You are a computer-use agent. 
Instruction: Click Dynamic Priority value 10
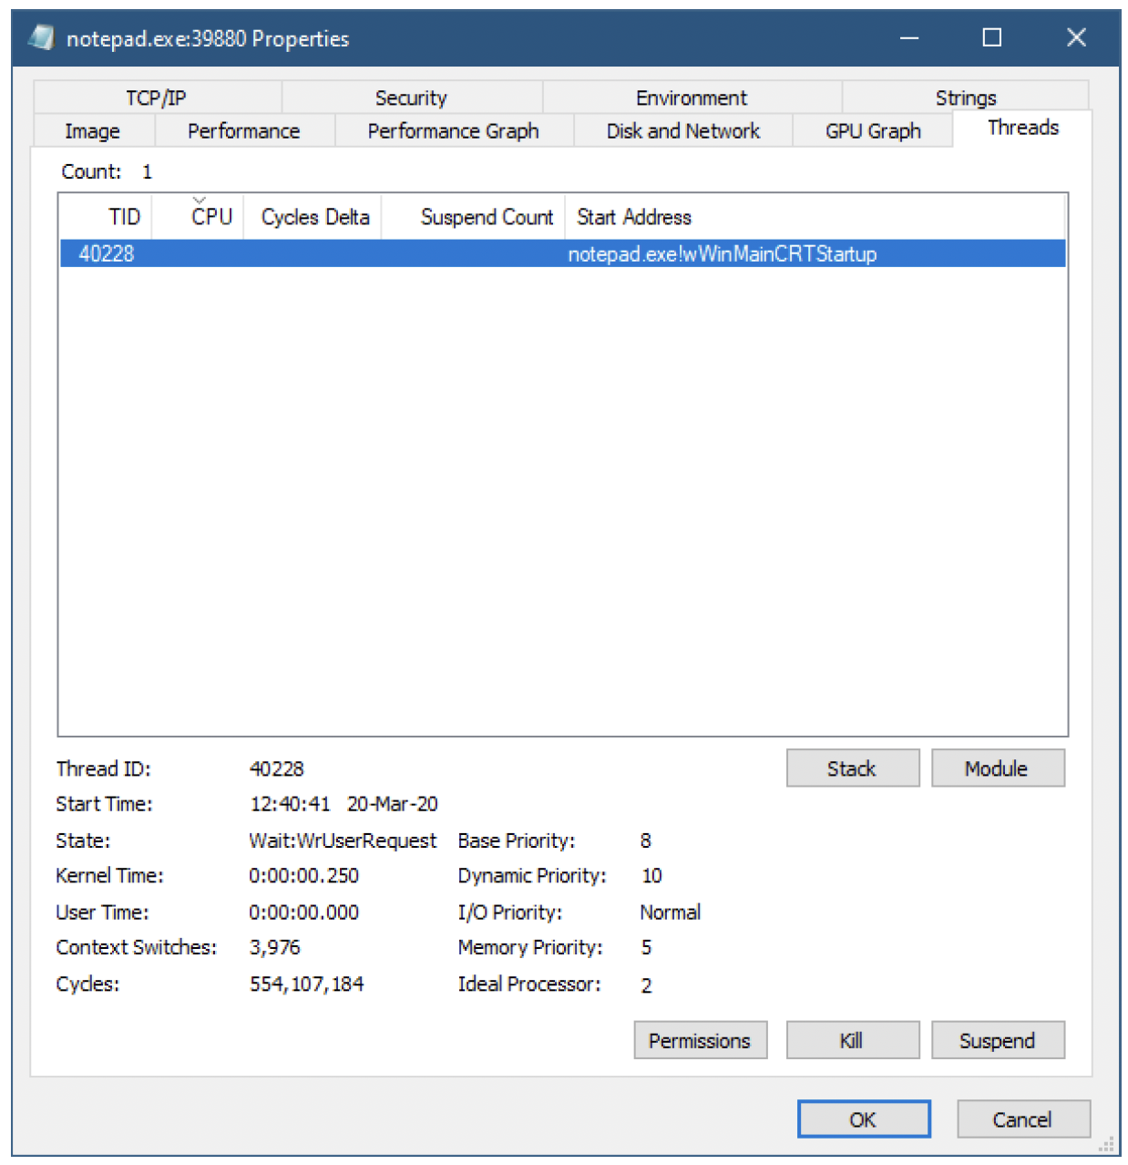point(651,876)
